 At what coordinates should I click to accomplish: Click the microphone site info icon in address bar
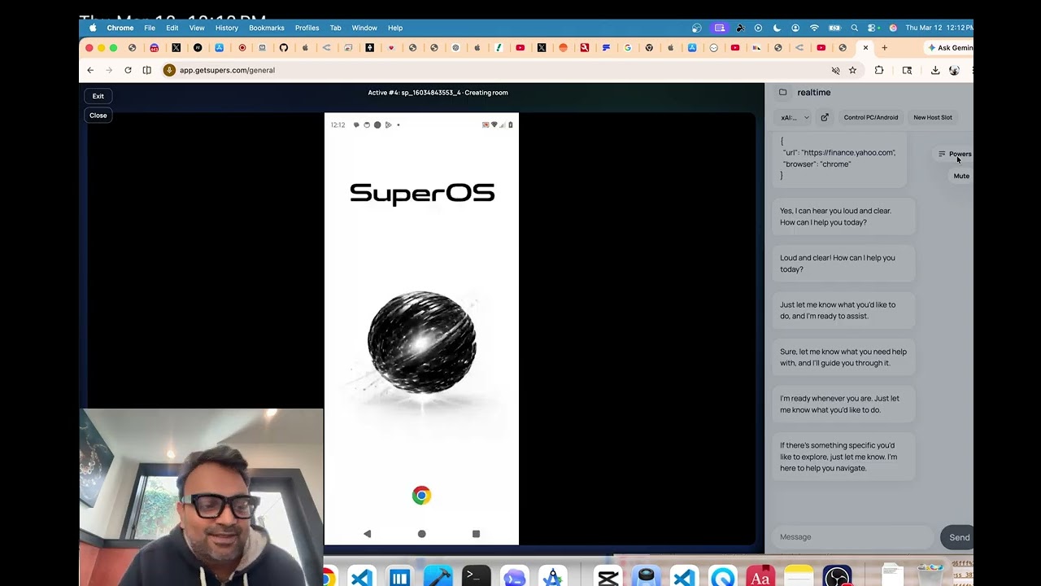coord(169,70)
